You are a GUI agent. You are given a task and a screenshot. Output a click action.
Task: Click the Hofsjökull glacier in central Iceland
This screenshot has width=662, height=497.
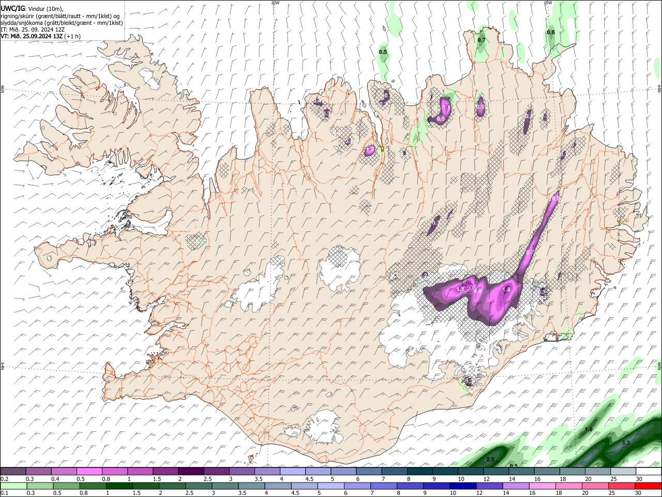coord(340,268)
